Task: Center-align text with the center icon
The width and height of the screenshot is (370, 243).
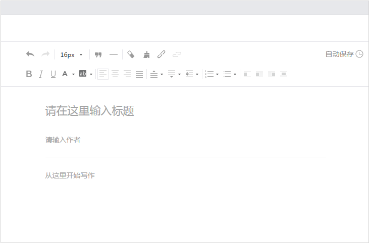Action: point(115,74)
